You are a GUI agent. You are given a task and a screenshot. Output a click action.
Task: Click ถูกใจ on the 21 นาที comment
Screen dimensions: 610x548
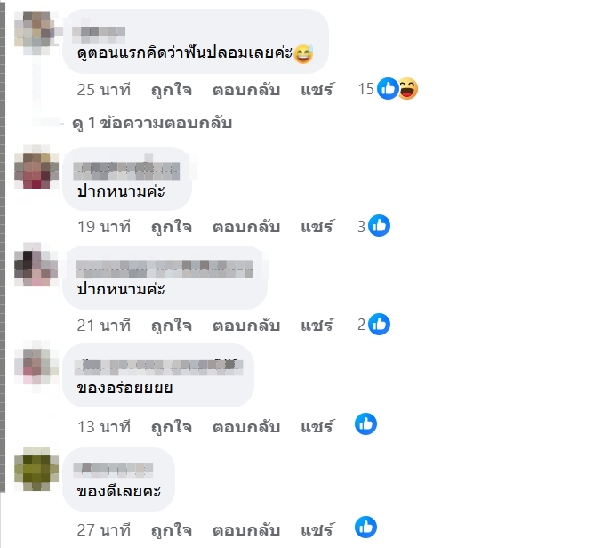coord(172,326)
